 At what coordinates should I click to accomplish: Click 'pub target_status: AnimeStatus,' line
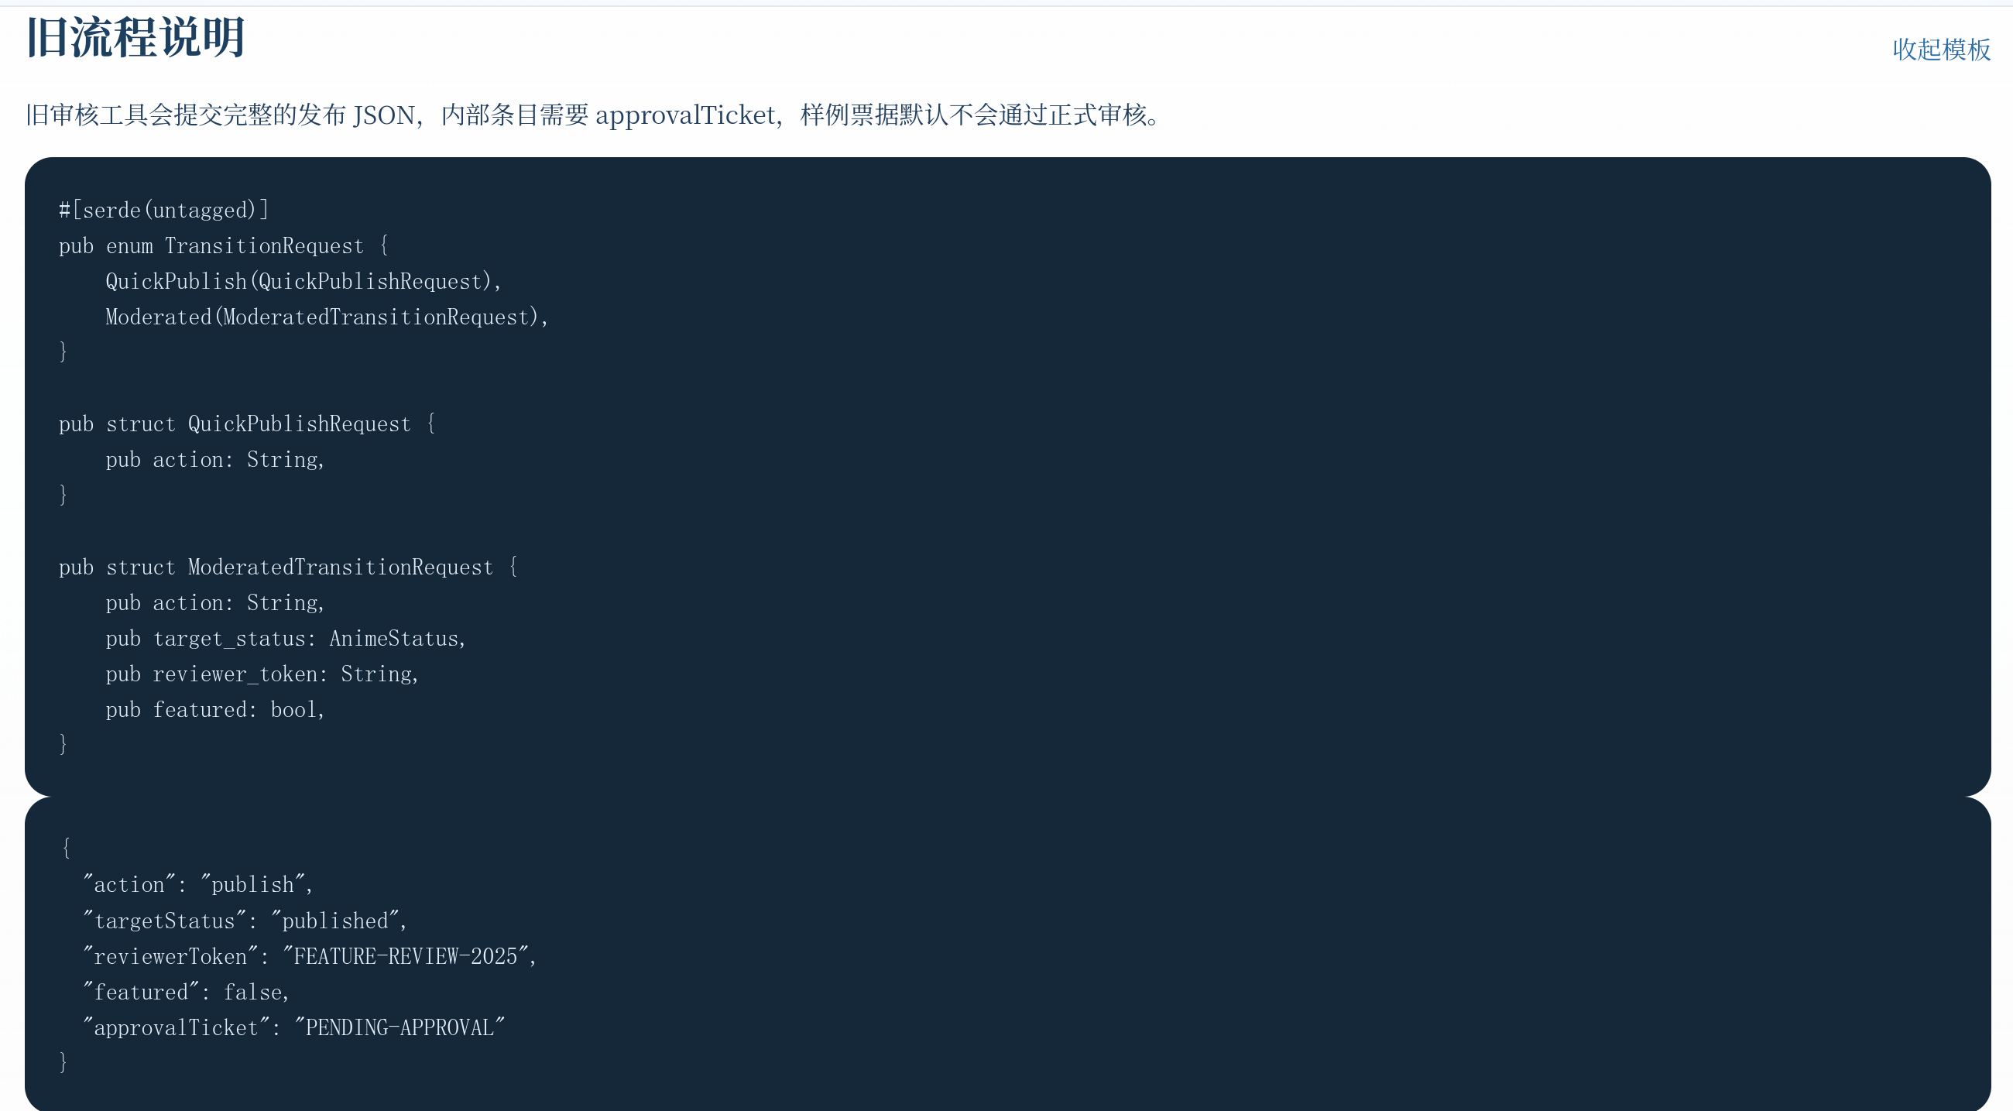point(286,638)
